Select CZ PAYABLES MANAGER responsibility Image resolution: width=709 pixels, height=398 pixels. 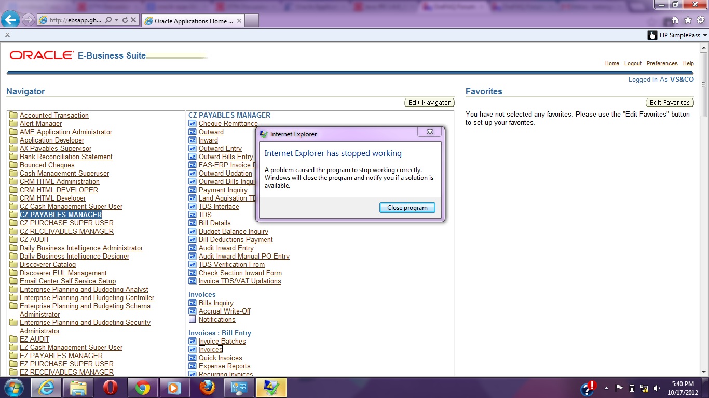61,215
